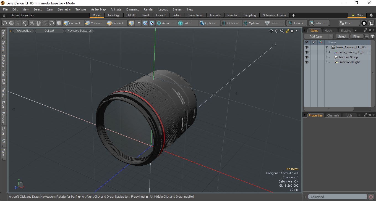Switch to the Paint layout tab
The height and width of the screenshot is (201, 376).
point(146,15)
